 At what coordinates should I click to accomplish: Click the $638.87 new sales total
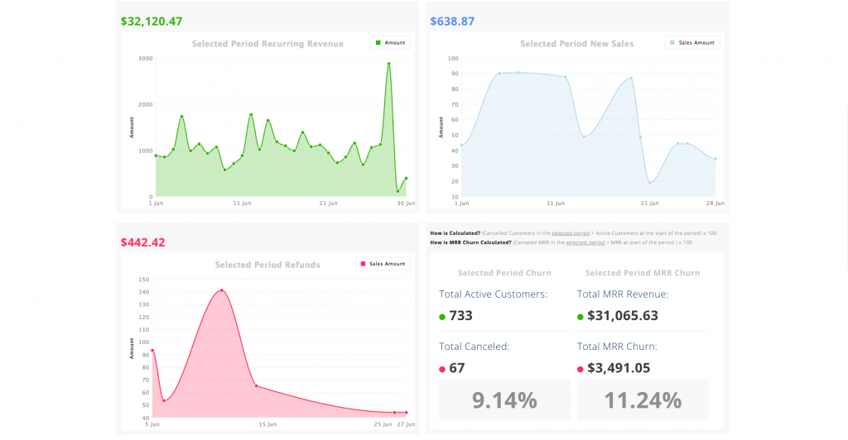(x=452, y=21)
